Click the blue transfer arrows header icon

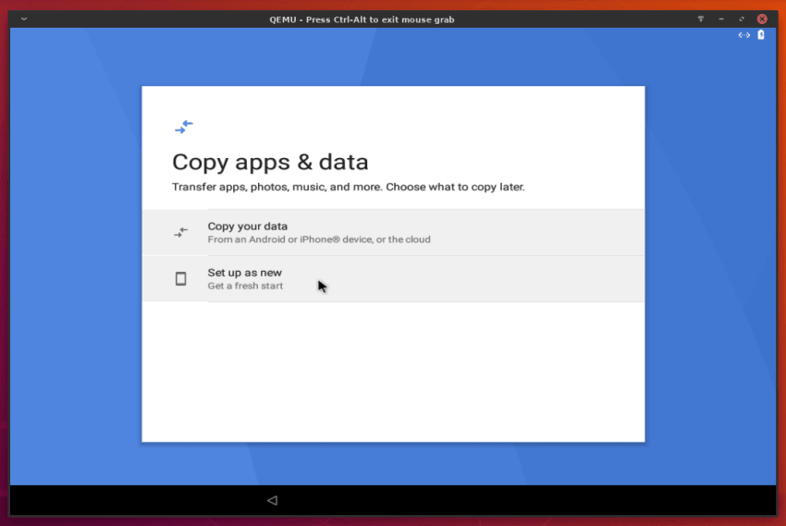(183, 127)
